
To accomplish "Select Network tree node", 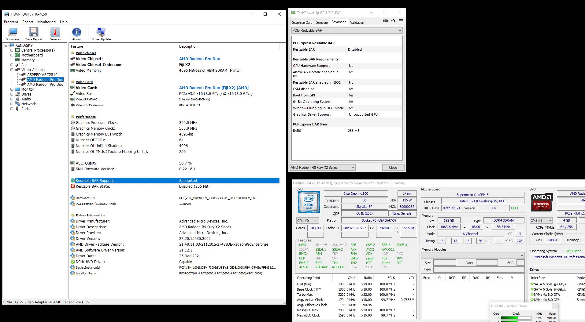I will coord(28,104).
